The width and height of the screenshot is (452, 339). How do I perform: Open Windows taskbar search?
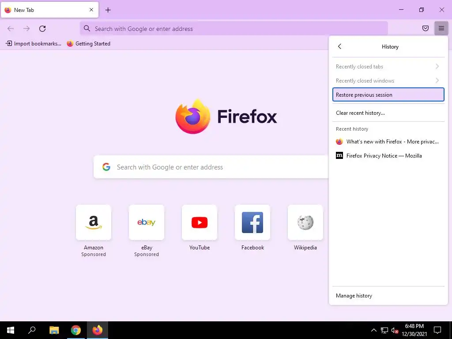pos(32,330)
